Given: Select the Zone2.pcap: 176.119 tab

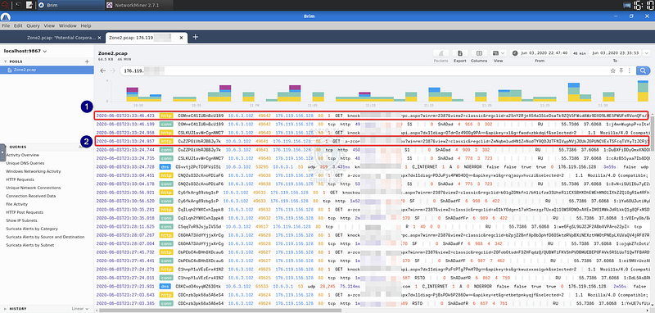Looking at the screenshot, I should (142, 37).
